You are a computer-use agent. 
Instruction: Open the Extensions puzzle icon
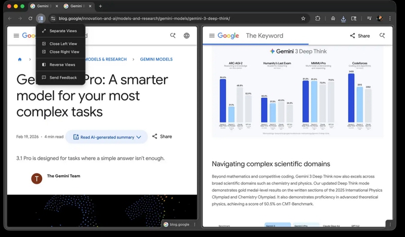(317, 18)
